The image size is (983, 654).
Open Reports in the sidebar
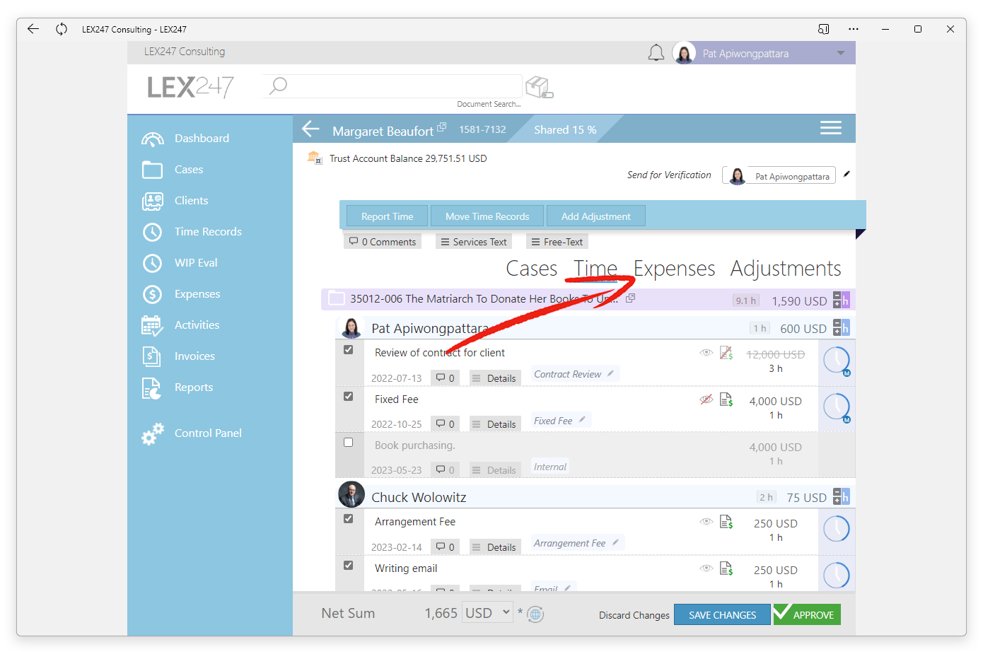178,387
